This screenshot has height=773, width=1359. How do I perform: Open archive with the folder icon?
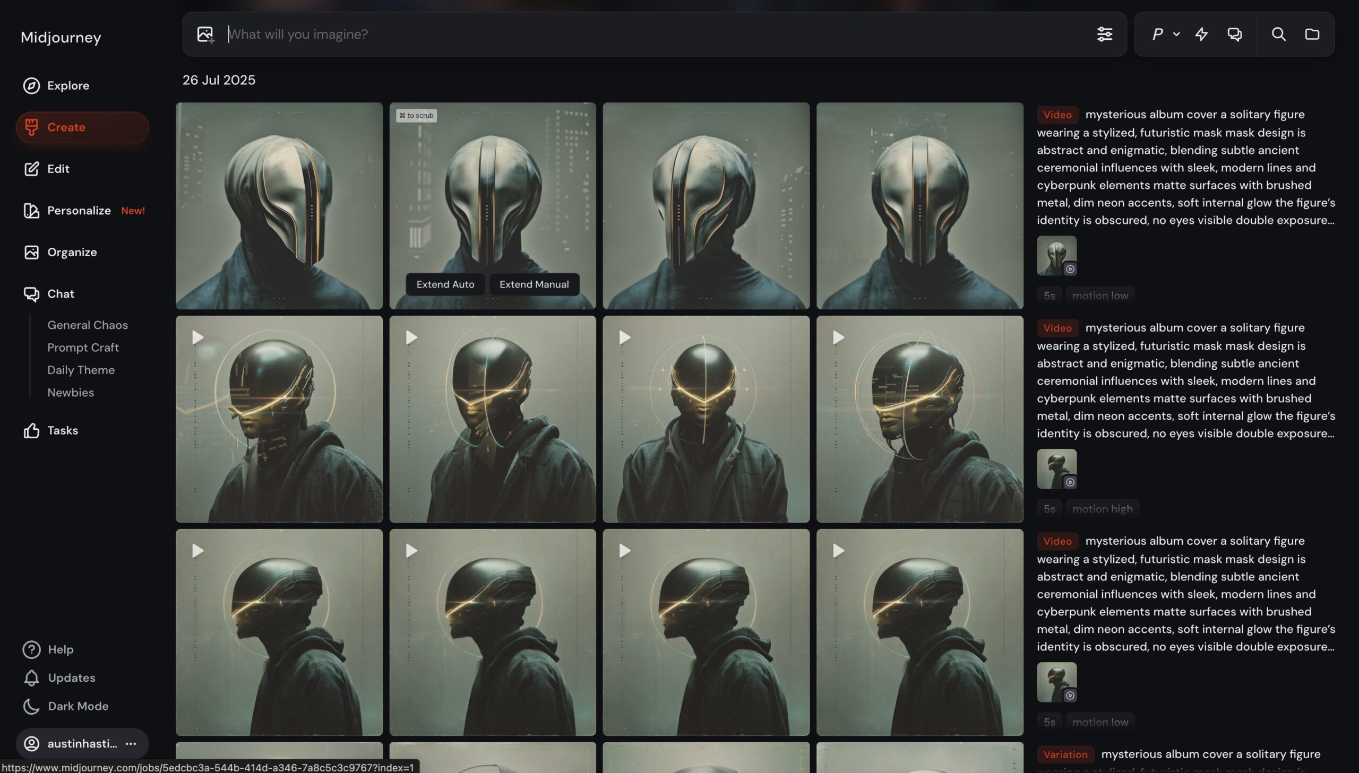(1312, 34)
